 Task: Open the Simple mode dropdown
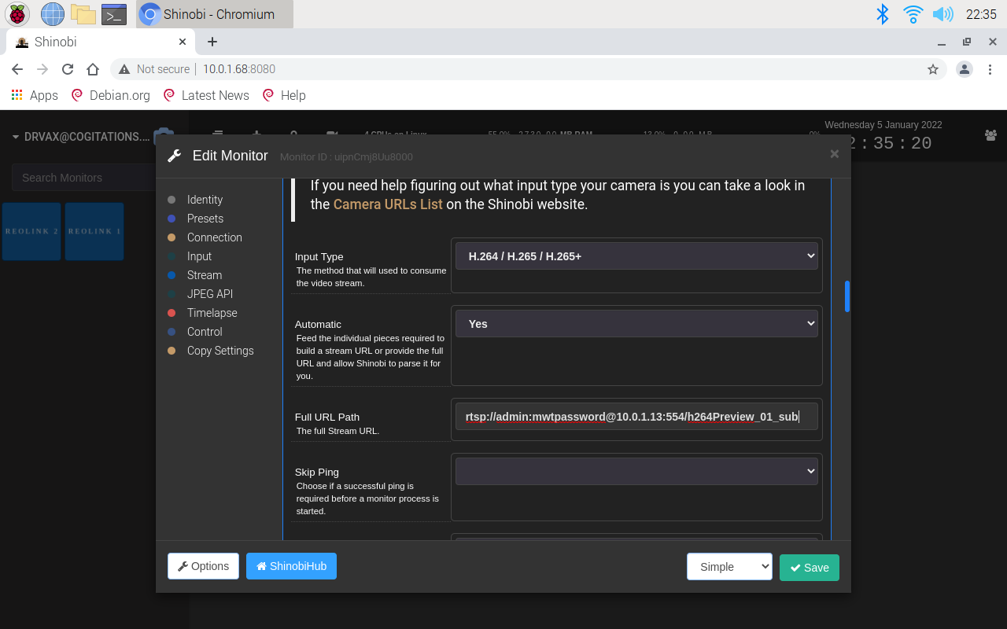pyautogui.click(x=729, y=567)
